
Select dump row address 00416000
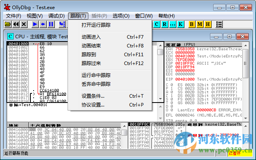point(18,130)
